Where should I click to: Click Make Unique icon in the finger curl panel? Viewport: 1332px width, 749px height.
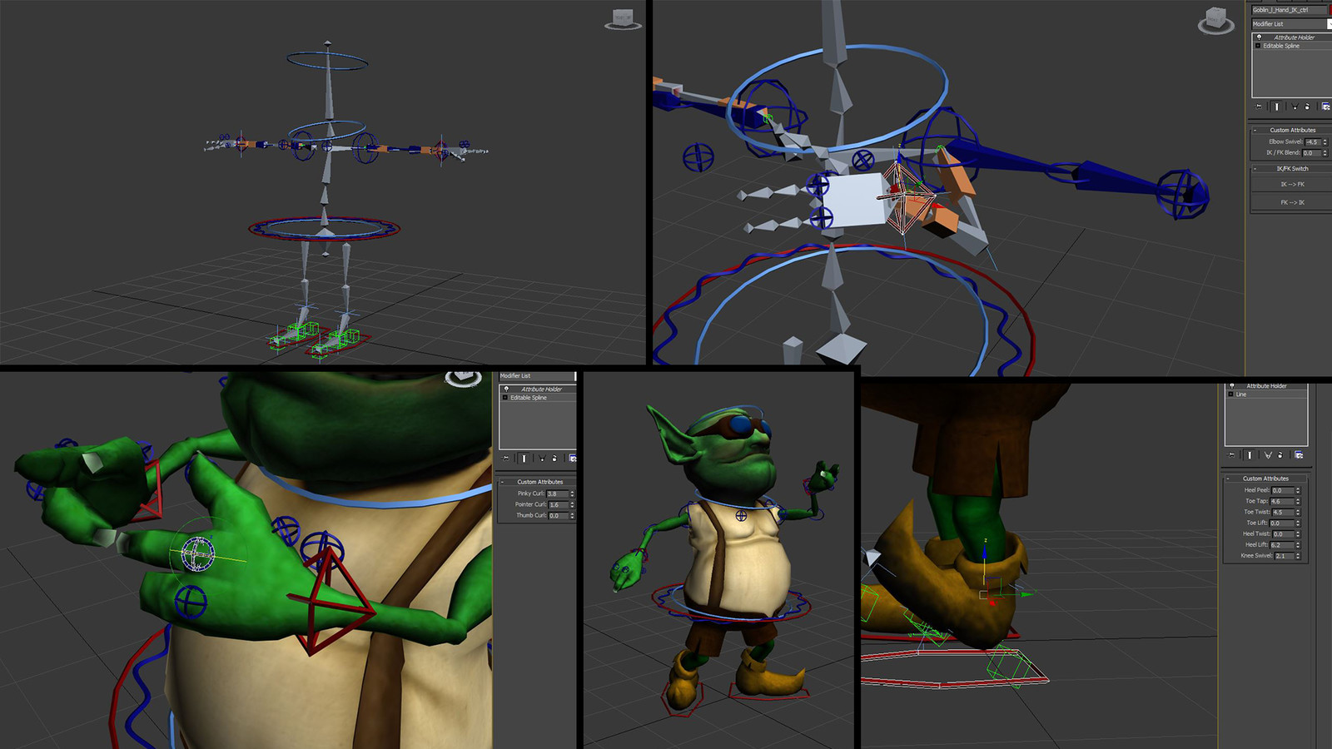coord(542,459)
